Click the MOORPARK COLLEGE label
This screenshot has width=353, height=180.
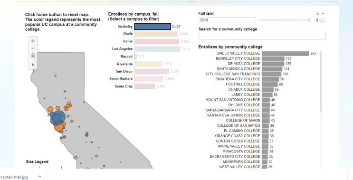click(x=241, y=162)
